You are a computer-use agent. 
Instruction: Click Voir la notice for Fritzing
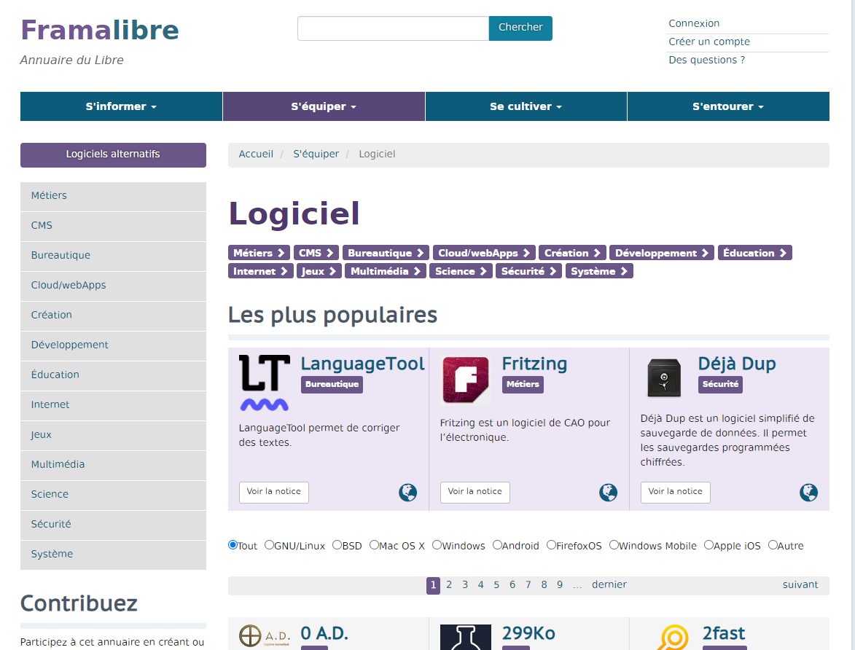475,492
